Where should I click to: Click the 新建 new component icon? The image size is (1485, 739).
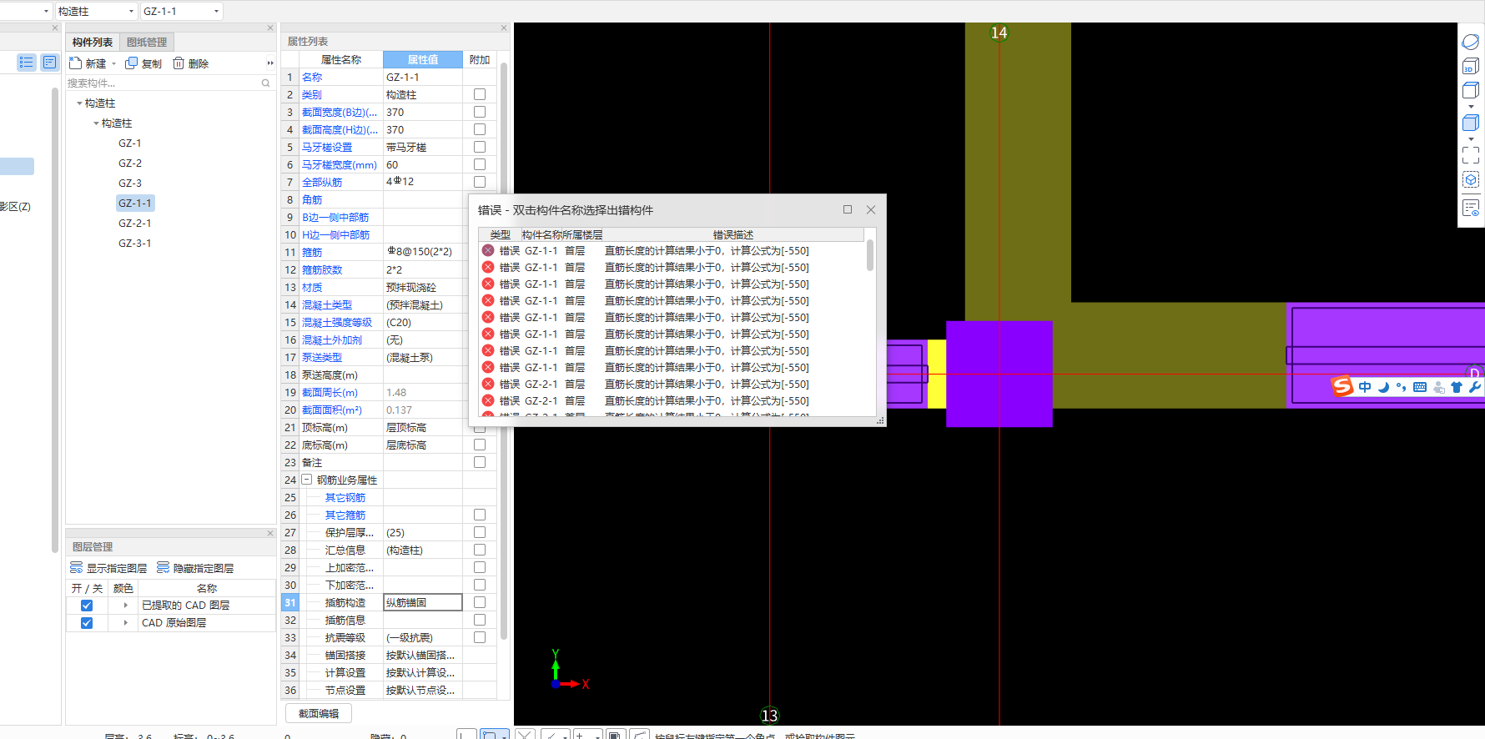[75, 63]
